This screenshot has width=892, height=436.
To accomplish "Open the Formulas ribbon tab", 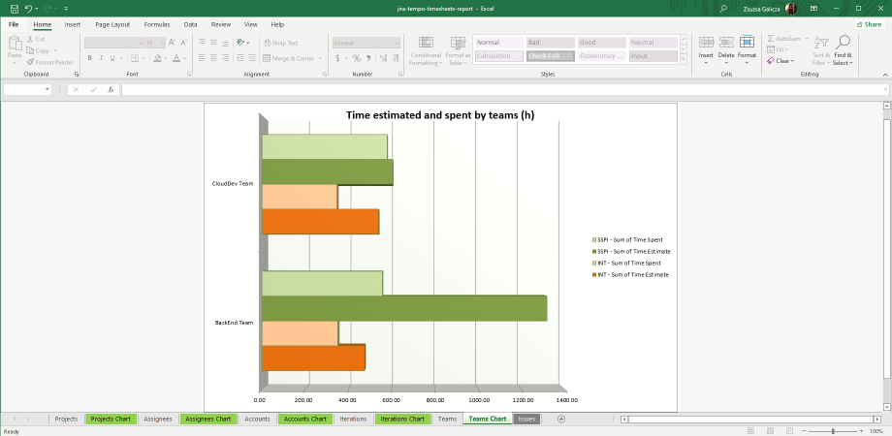I will [156, 24].
